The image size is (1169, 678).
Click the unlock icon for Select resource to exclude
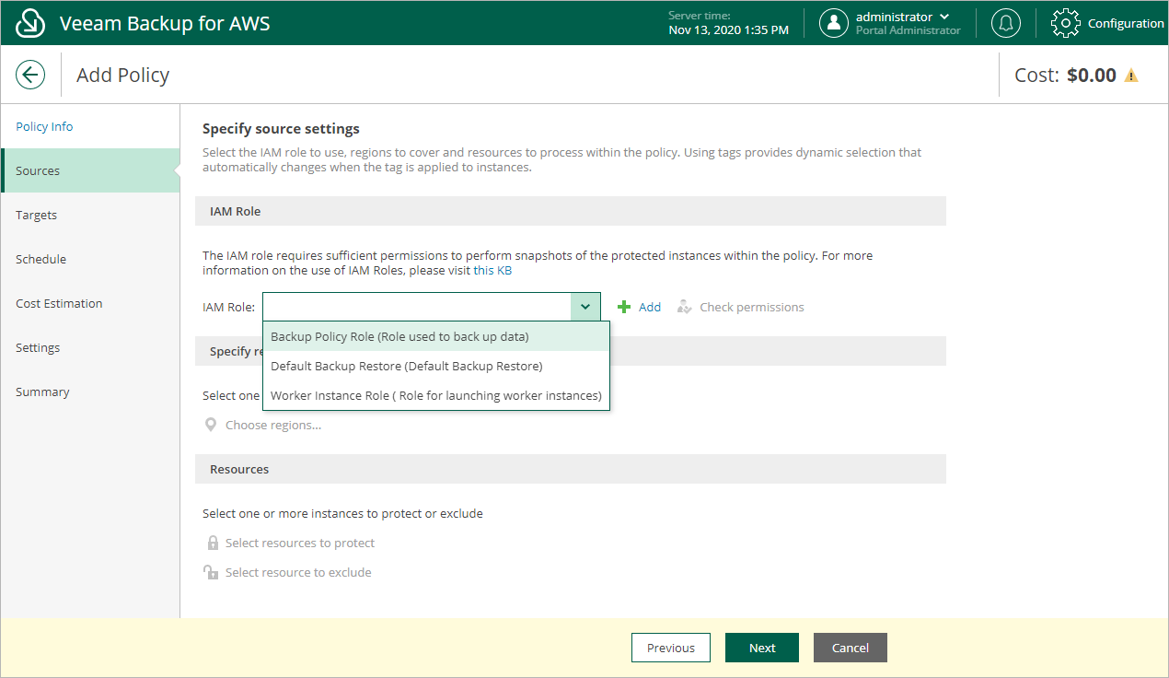(211, 572)
